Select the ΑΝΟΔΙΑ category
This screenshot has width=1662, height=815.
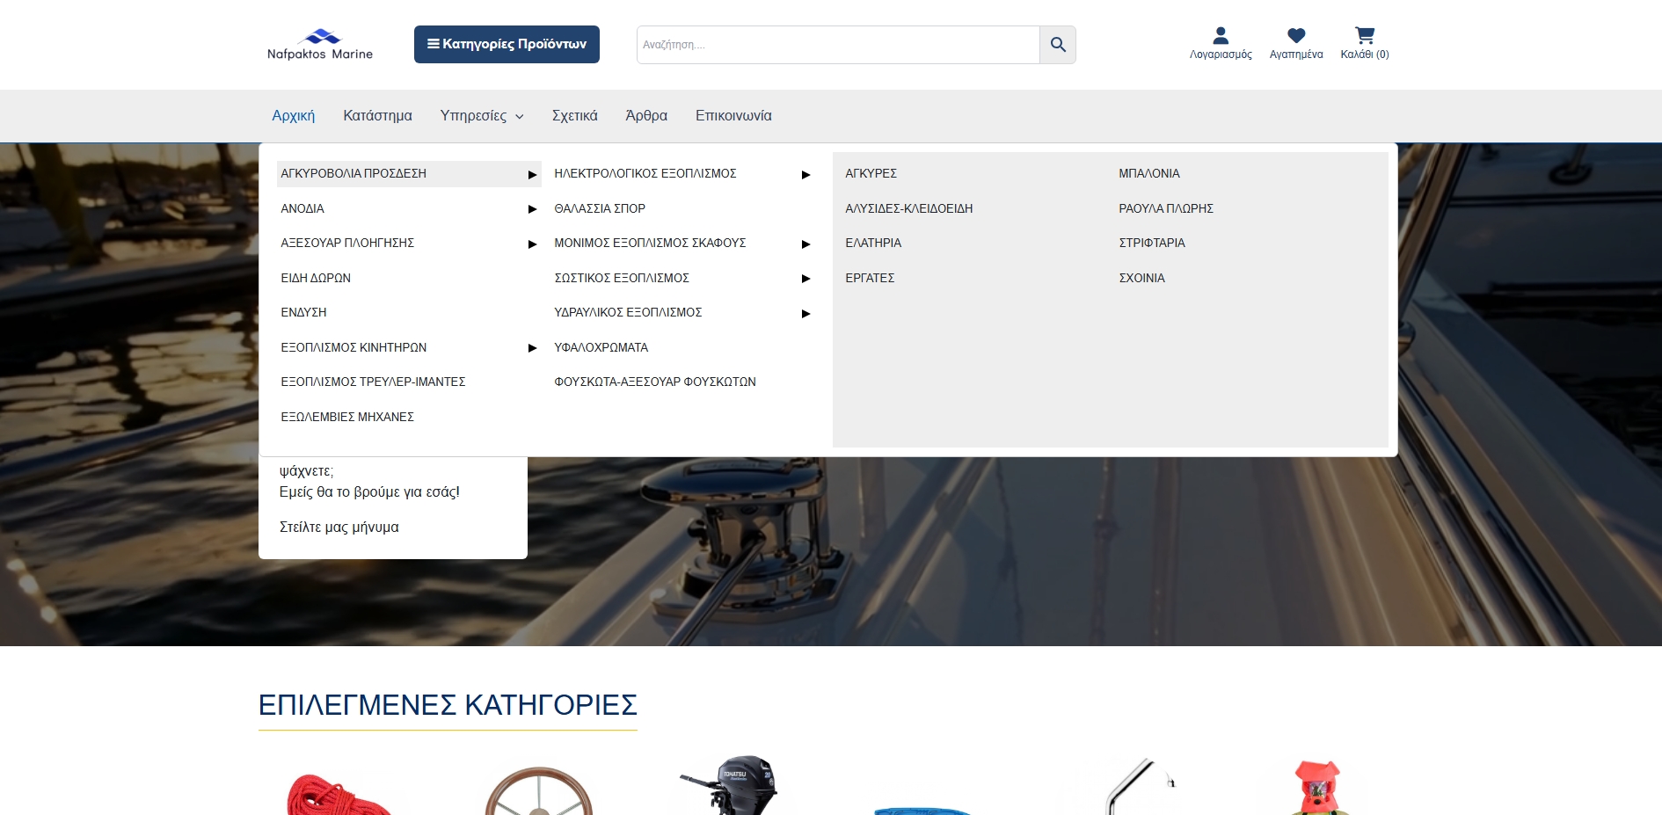point(303,208)
